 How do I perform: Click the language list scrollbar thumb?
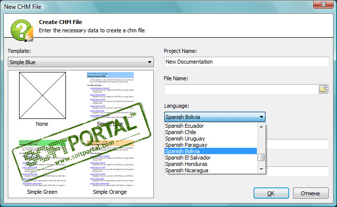pyautogui.click(x=261, y=157)
